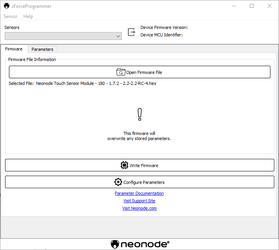Click the folder icon to open firmware file
Screen dimensions: 279x250
(121, 72)
